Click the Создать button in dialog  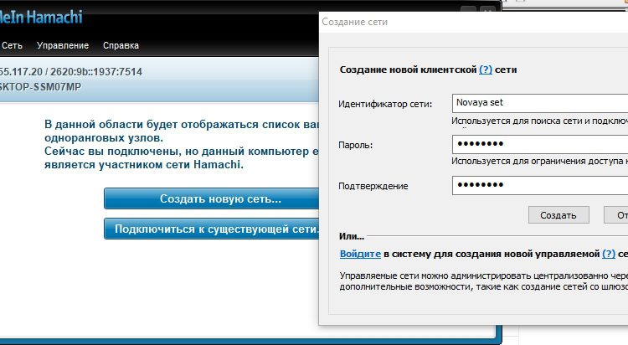tap(559, 215)
